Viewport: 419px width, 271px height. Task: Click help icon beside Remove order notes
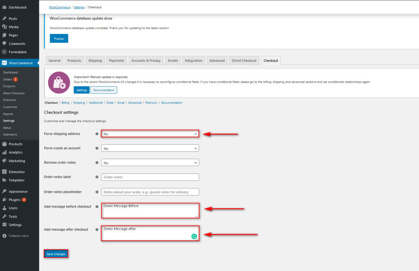coord(97,163)
